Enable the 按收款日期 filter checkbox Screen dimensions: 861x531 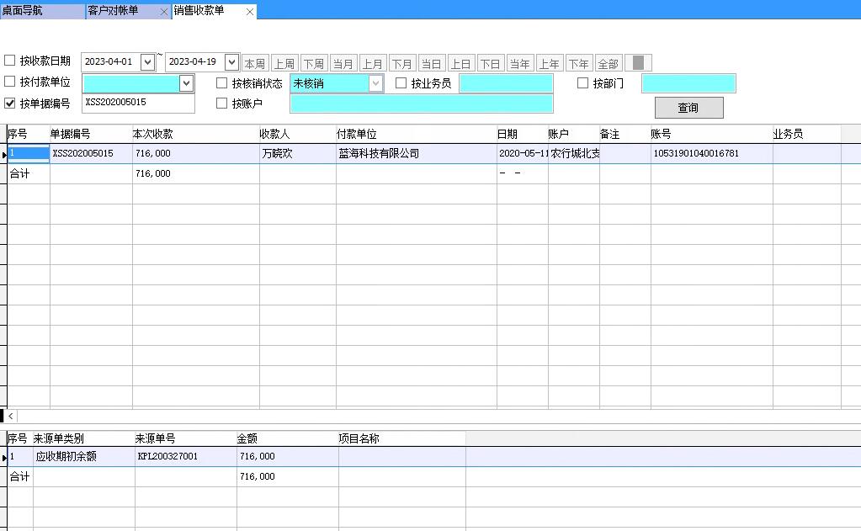(12, 61)
